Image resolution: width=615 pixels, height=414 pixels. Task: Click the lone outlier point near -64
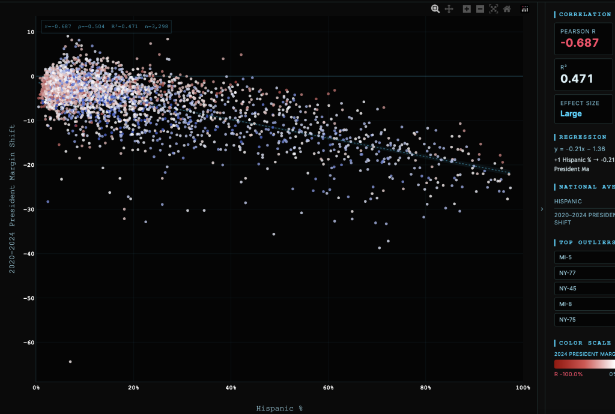click(70, 362)
